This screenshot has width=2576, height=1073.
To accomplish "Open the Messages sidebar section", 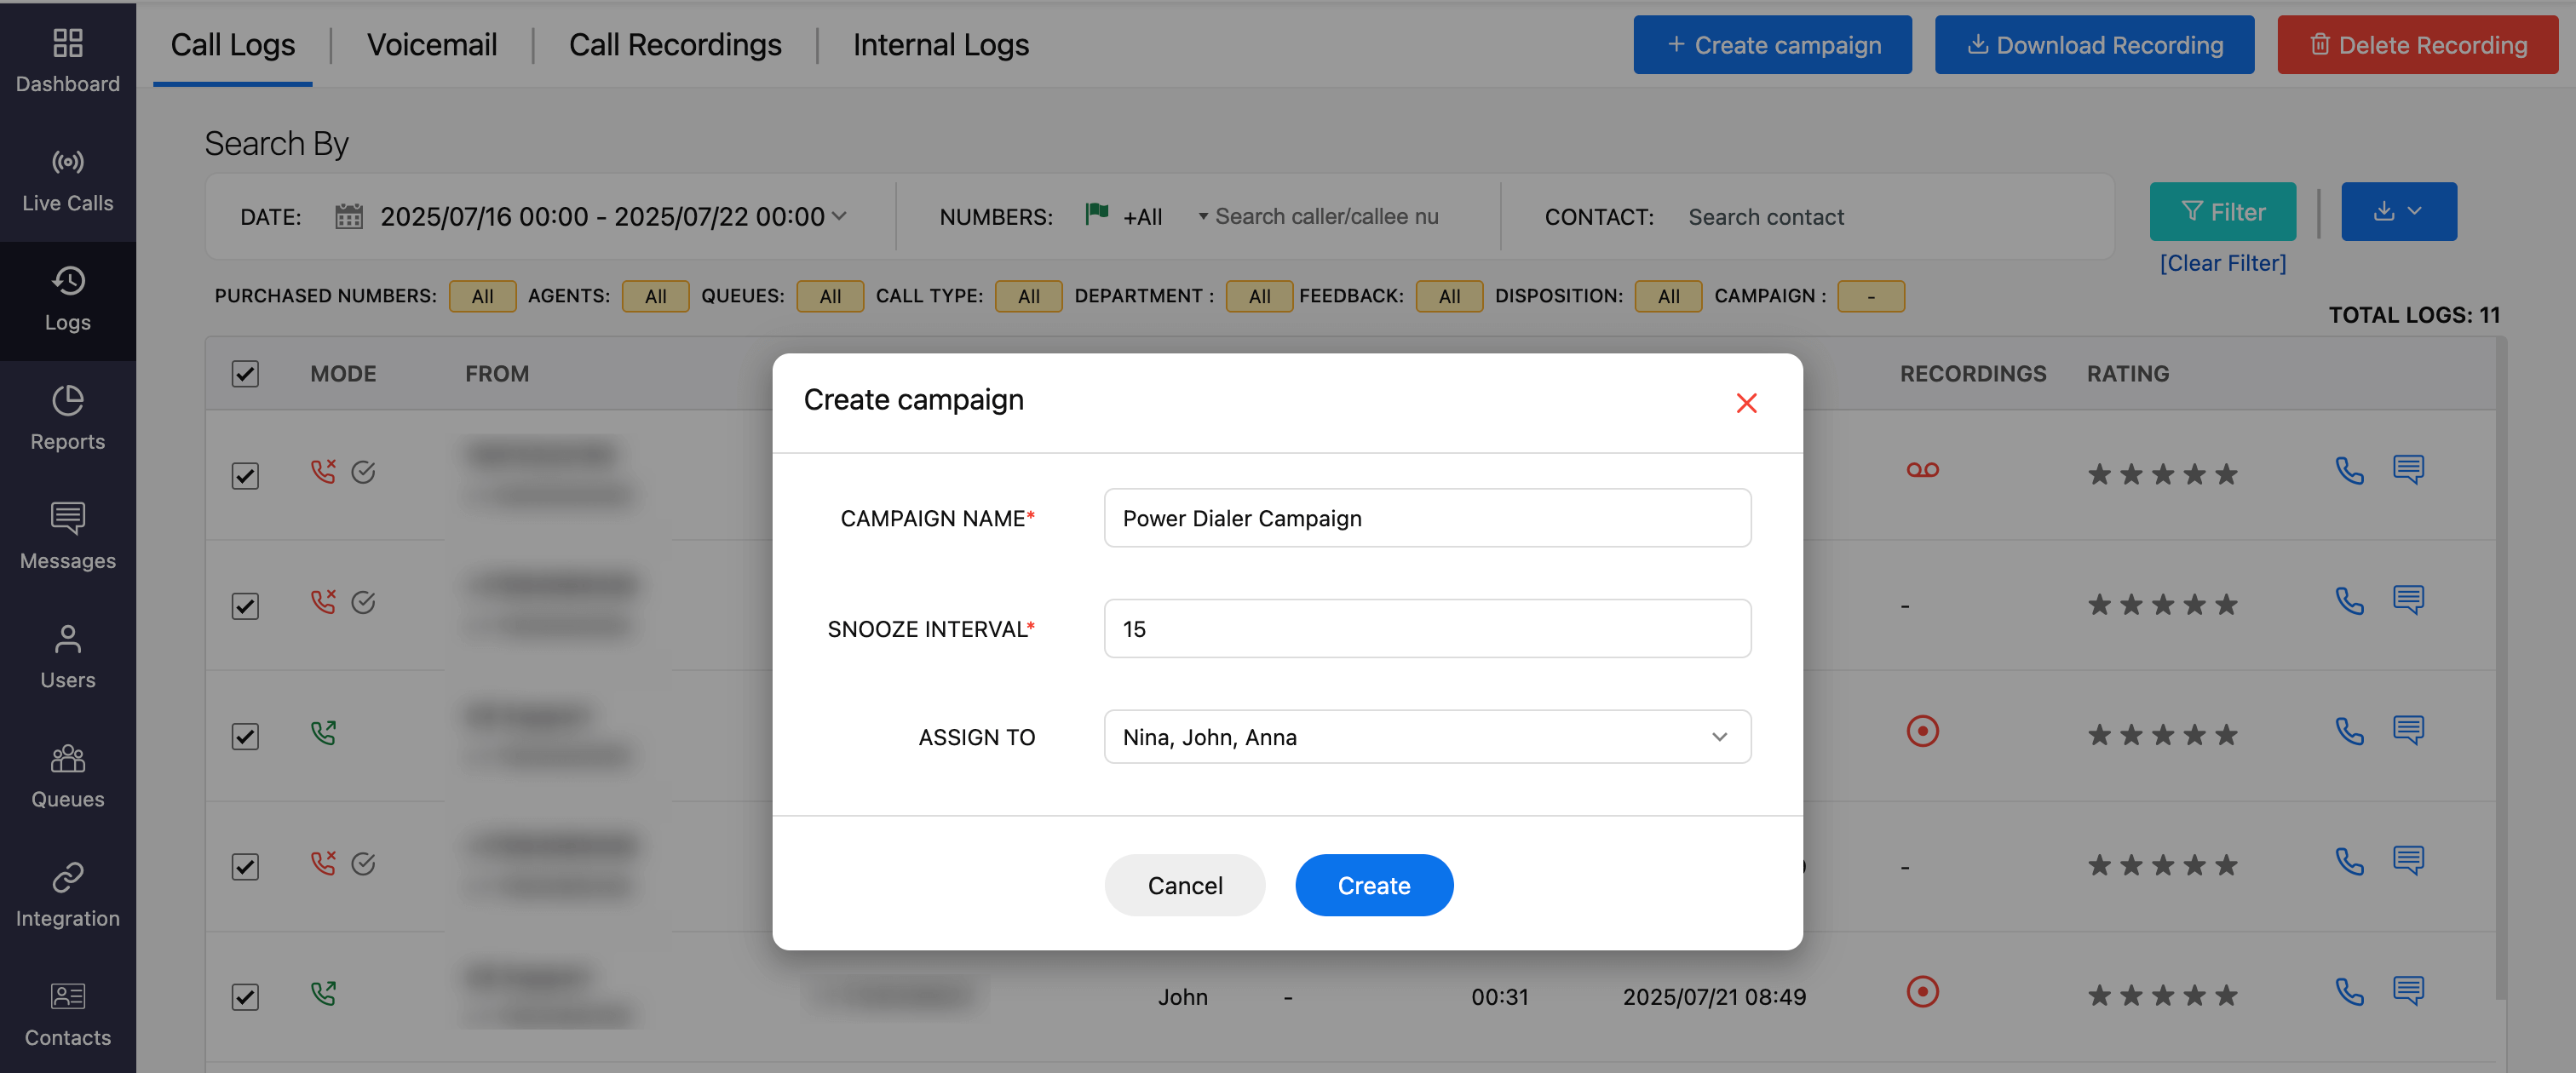I will pyautogui.click(x=67, y=537).
